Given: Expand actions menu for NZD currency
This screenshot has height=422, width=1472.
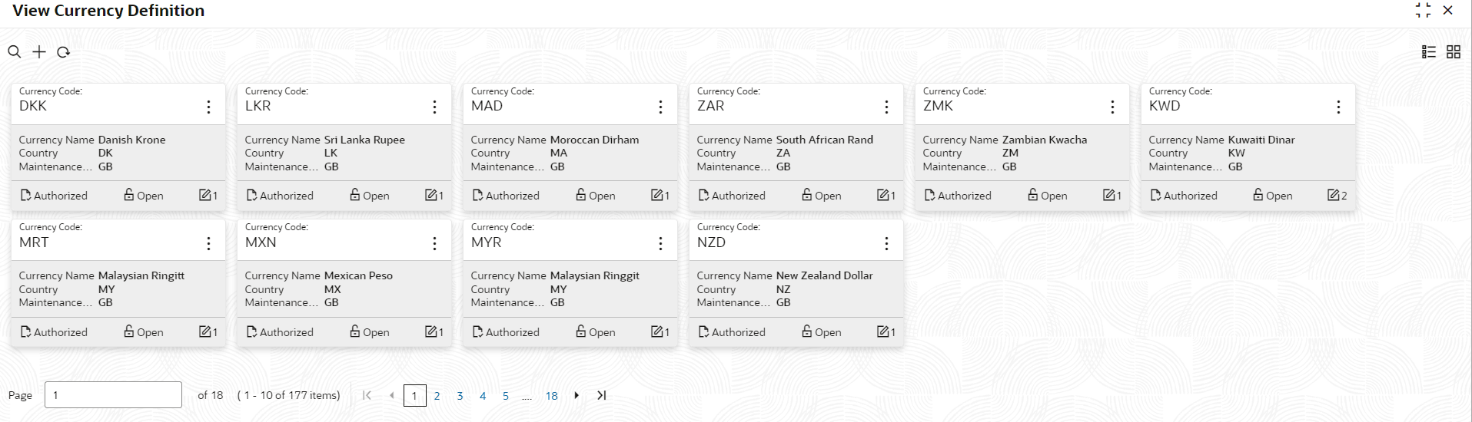Looking at the screenshot, I should (x=886, y=243).
